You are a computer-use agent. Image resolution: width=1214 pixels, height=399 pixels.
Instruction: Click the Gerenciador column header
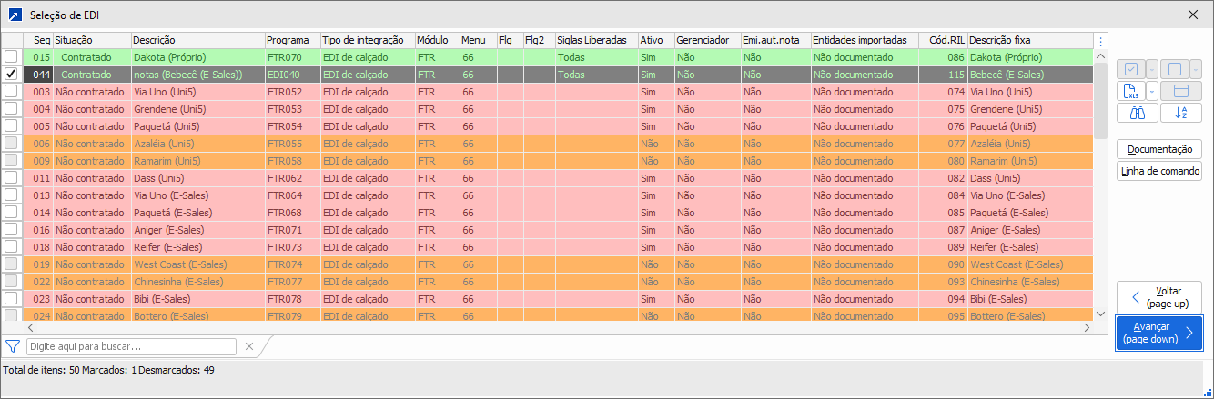[x=707, y=41]
